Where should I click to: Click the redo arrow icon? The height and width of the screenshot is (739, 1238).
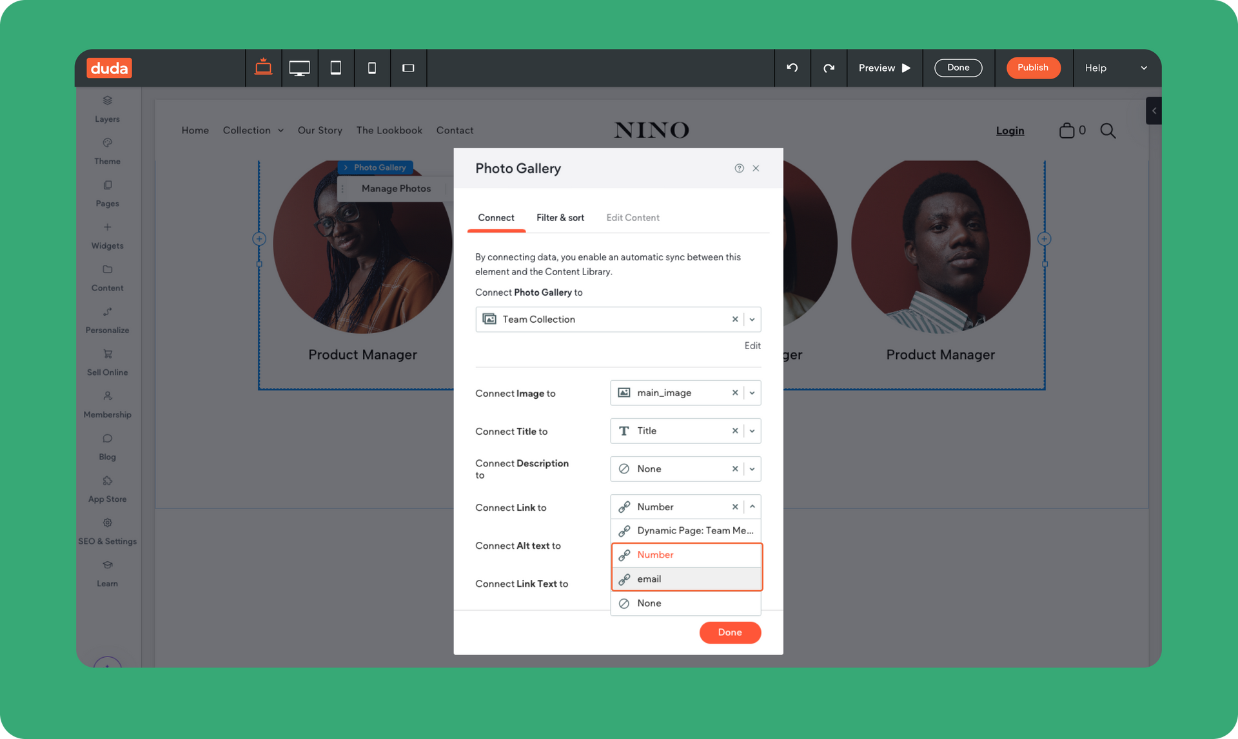(829, 68)
